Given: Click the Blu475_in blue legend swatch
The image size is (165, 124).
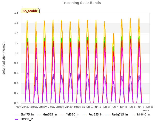Looking at the screenshot, I should [x=17, y=115].
